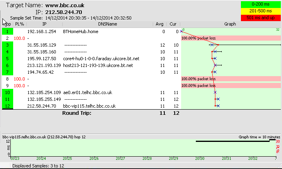Click the Graph column header
Screen dimensions: 282x169
[230, 24]
